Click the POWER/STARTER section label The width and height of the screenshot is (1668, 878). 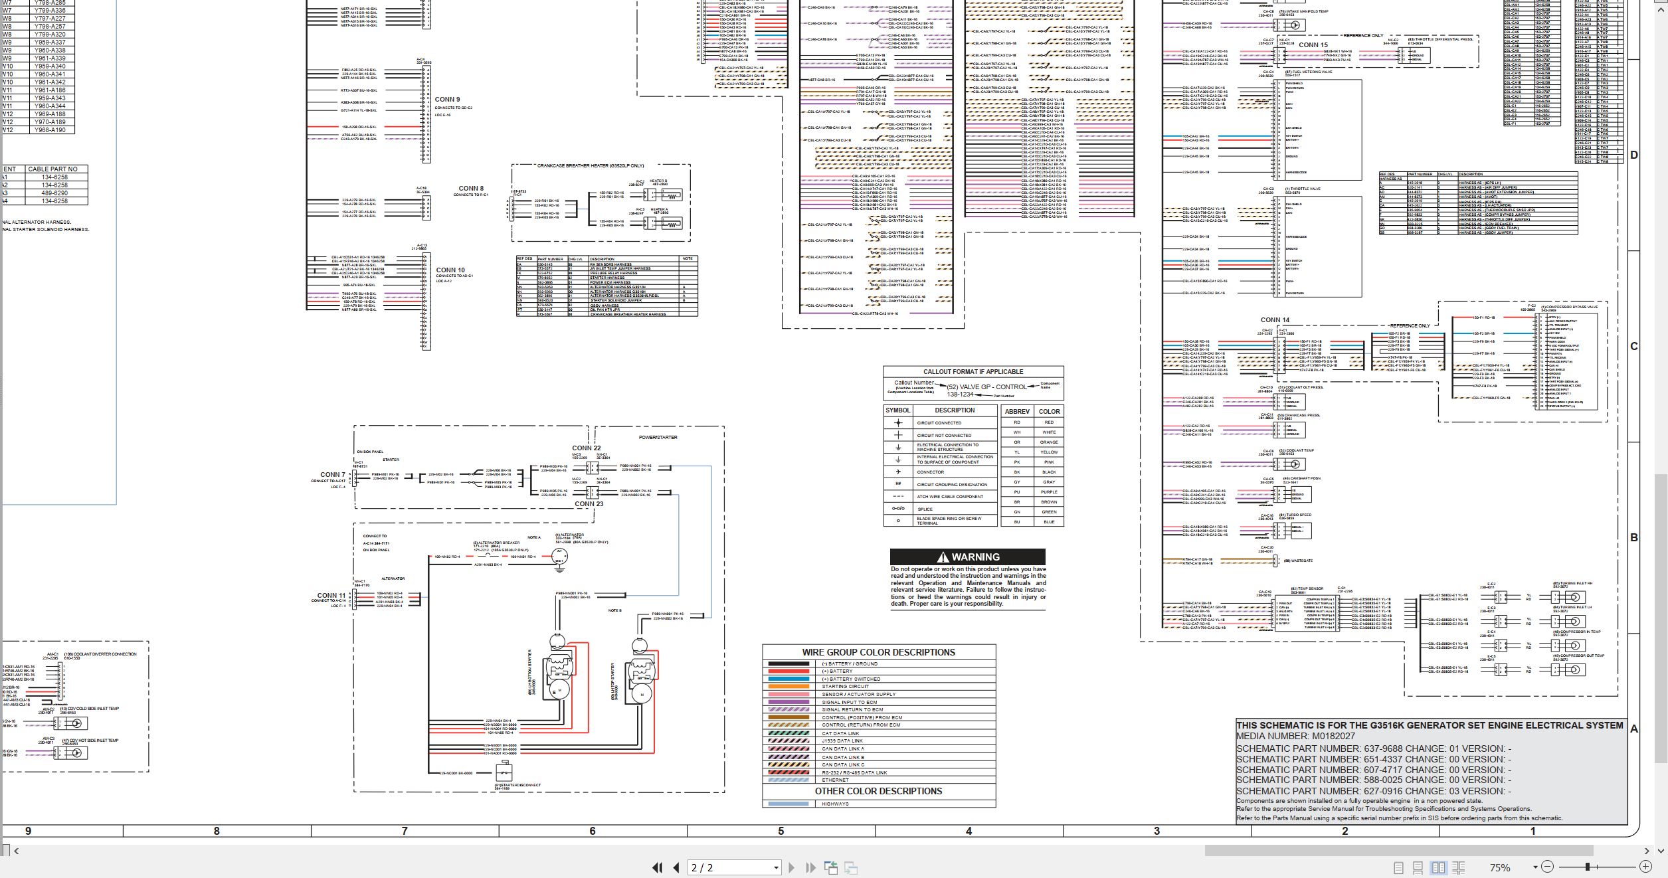point(658,438)
